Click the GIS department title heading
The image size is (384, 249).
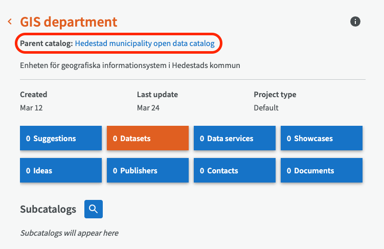[69, 22]
